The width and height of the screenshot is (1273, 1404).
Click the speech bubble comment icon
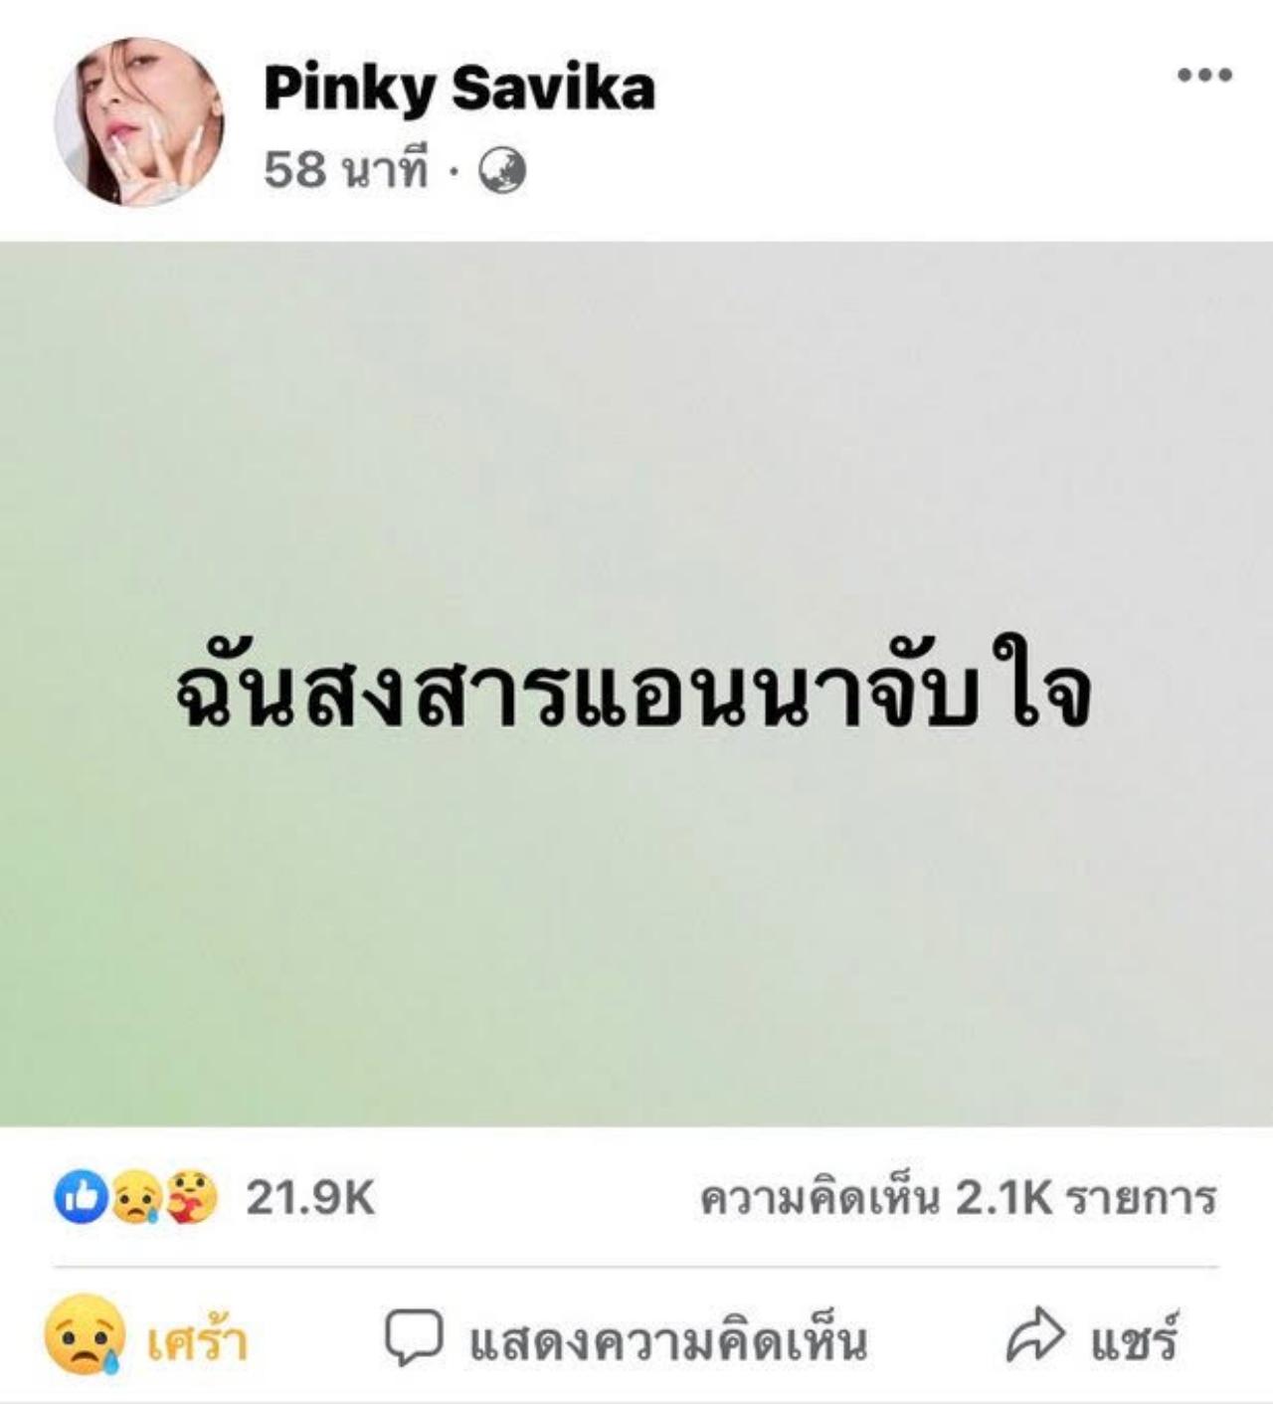click(x=414, y=1338)
